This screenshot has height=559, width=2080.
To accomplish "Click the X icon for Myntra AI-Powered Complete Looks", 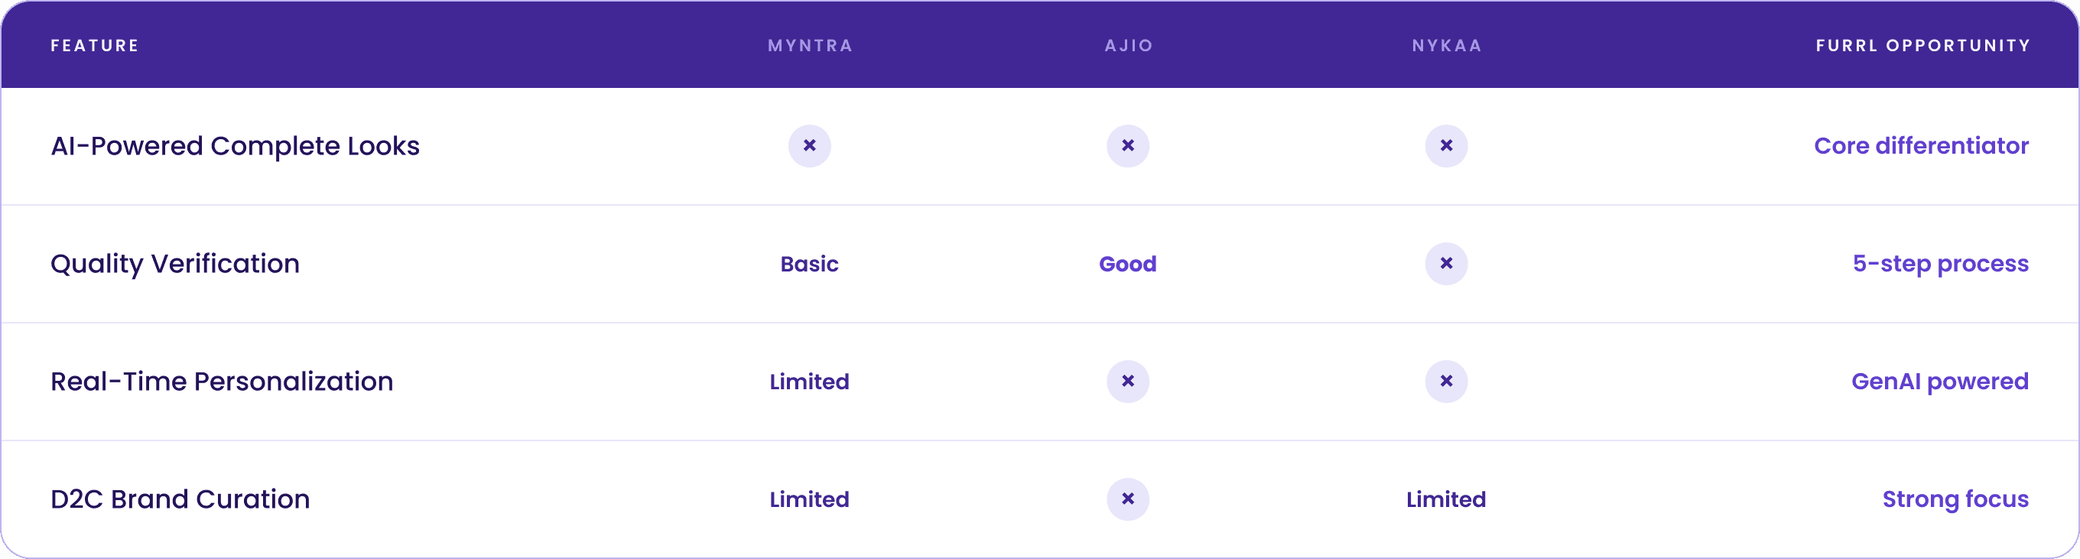I will (809, 146).
